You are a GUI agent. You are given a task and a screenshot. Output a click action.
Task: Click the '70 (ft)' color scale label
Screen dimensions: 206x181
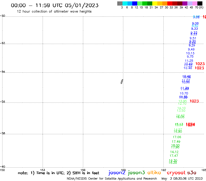pyautogui.click(x=199, y=8)
